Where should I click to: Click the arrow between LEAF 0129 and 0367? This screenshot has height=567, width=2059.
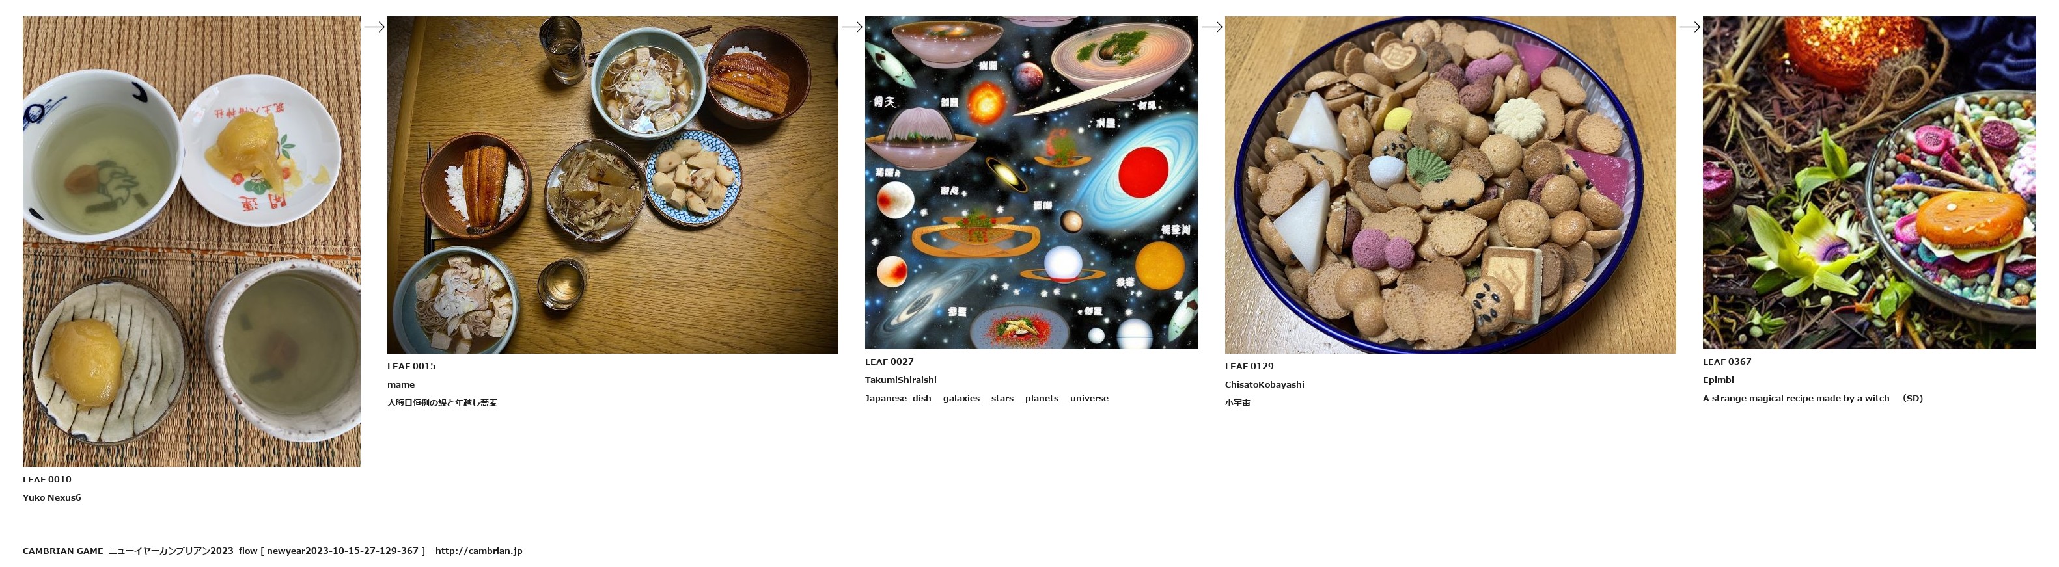tap(1690, 27)
